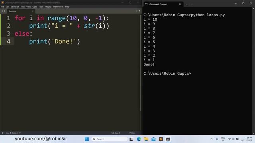Click the else keyword on line 3

pyautogui.click(x=22, y=33)
